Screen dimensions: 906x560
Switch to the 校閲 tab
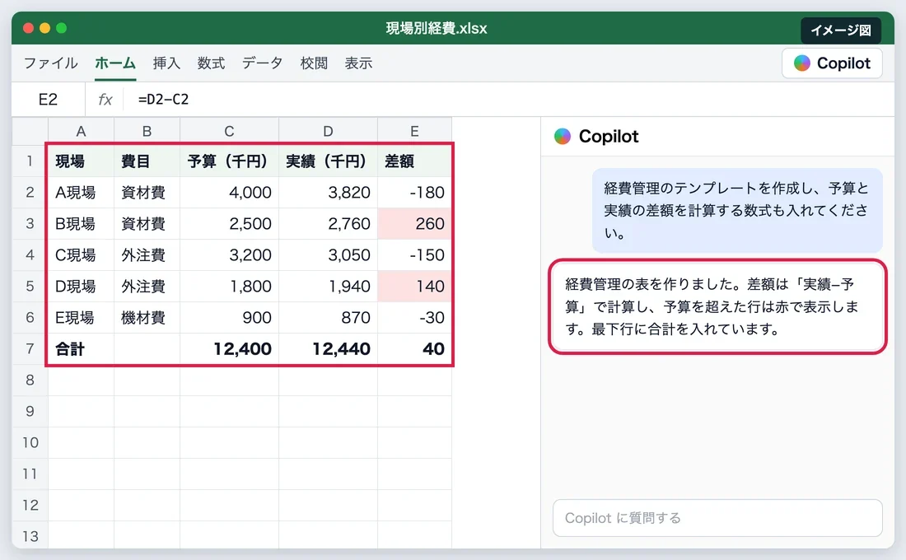(x=314, y=63)
